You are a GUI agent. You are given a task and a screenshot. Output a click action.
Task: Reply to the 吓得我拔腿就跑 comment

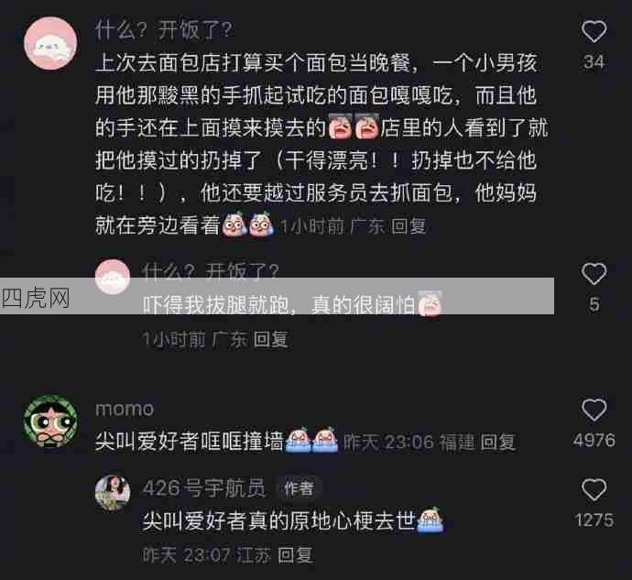pyautogui.click(x=271, y=340)
